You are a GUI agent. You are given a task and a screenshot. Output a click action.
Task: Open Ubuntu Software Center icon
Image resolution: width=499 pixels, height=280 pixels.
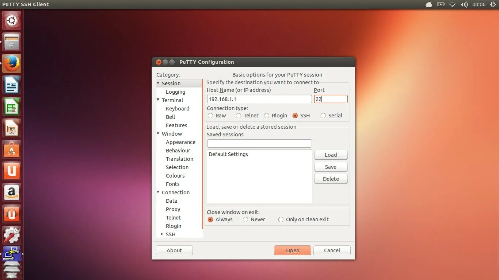(x=12, y=149)
